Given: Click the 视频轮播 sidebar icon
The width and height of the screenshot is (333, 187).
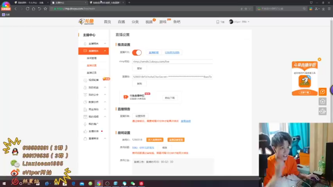Looking at the screenshot, I should pyautogui.click(x=85, y=80).
